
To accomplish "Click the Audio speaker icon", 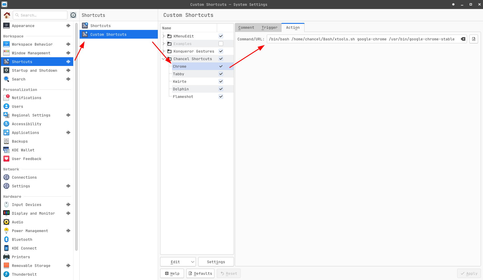I will pyautogui.click(x=6, y=222).
